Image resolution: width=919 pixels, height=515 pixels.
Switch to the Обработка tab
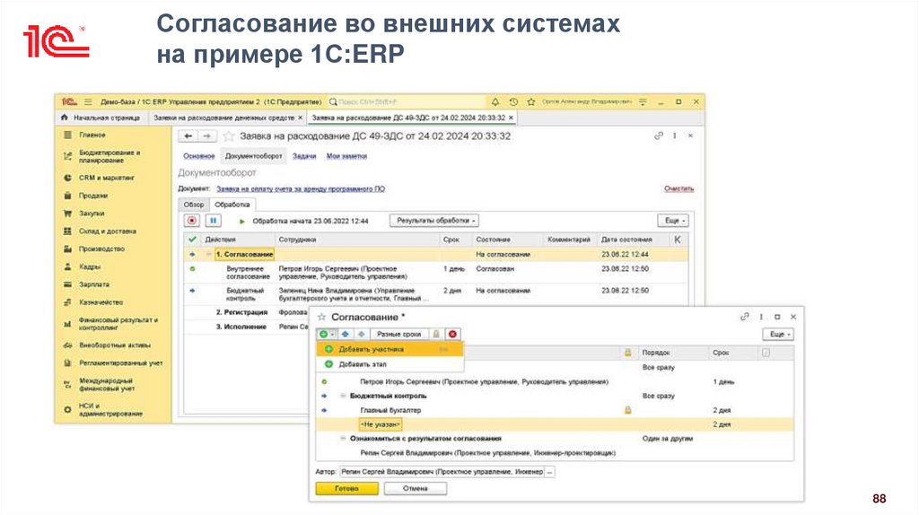coord(232,205)
